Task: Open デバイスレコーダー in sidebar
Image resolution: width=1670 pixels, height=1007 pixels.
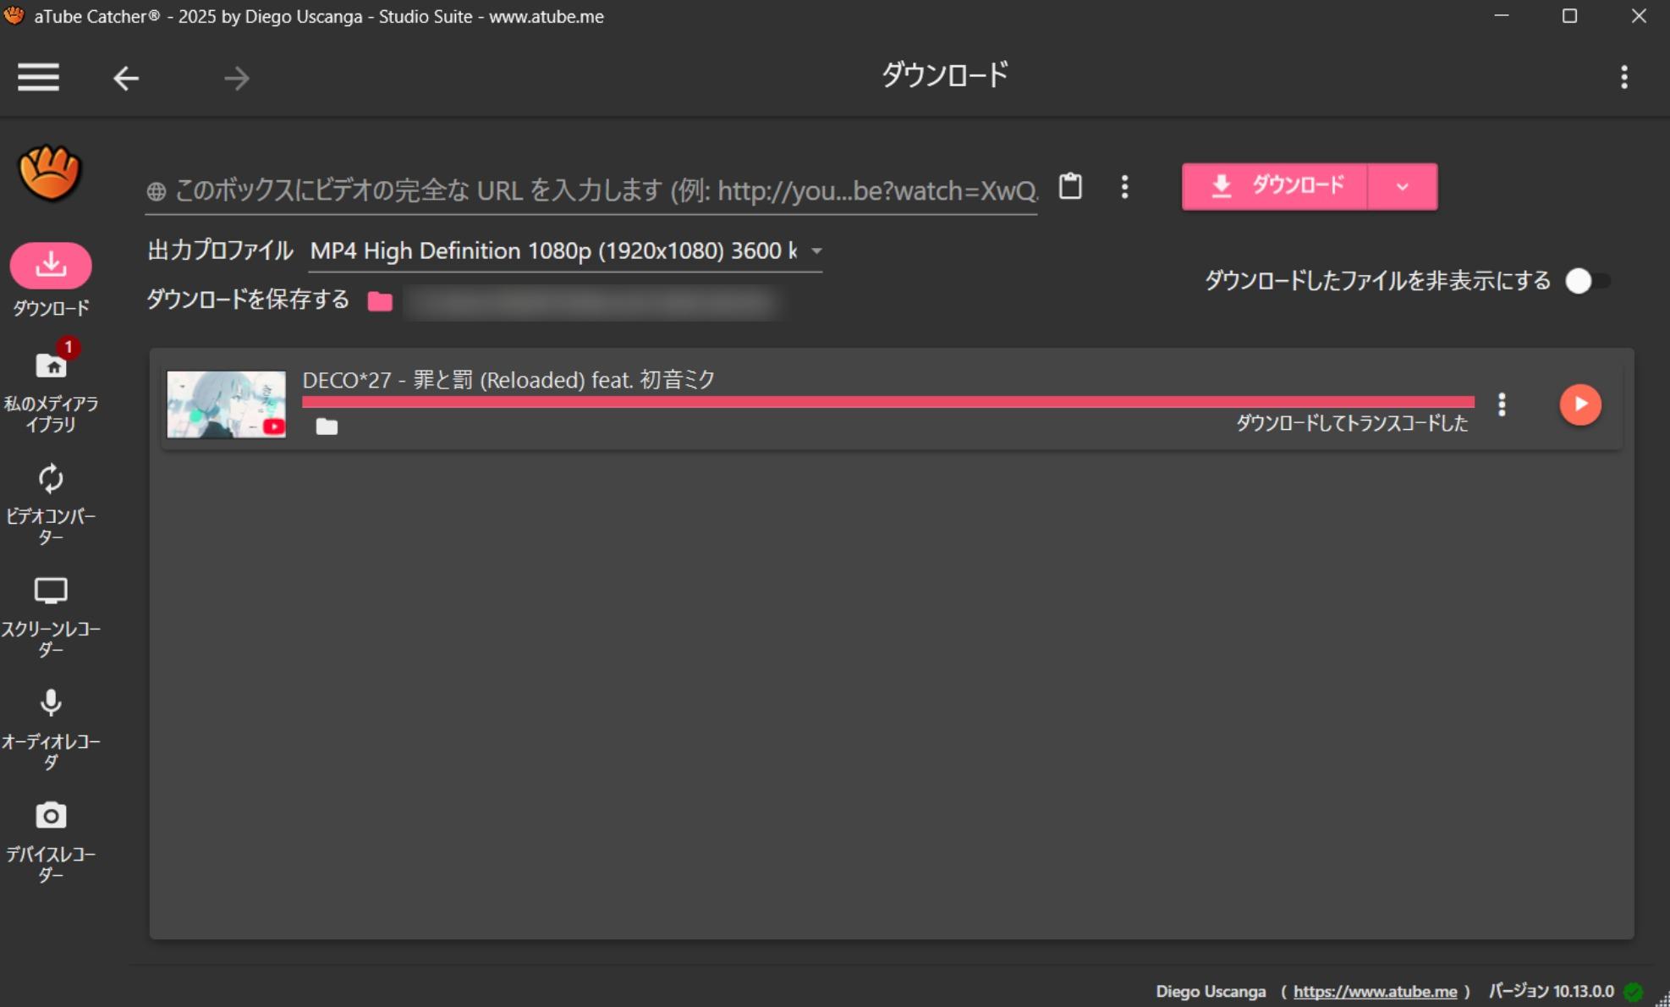Action: point(51,842)
